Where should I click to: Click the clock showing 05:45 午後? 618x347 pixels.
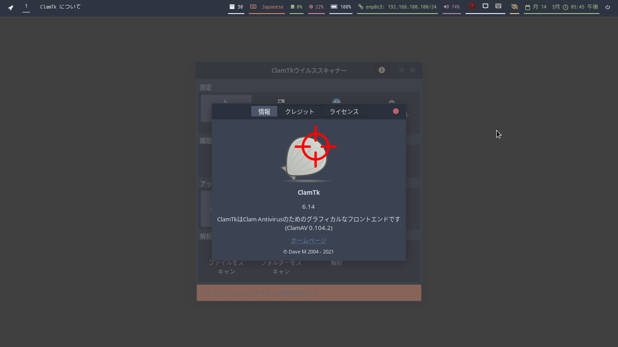click(x=581, y=7)
